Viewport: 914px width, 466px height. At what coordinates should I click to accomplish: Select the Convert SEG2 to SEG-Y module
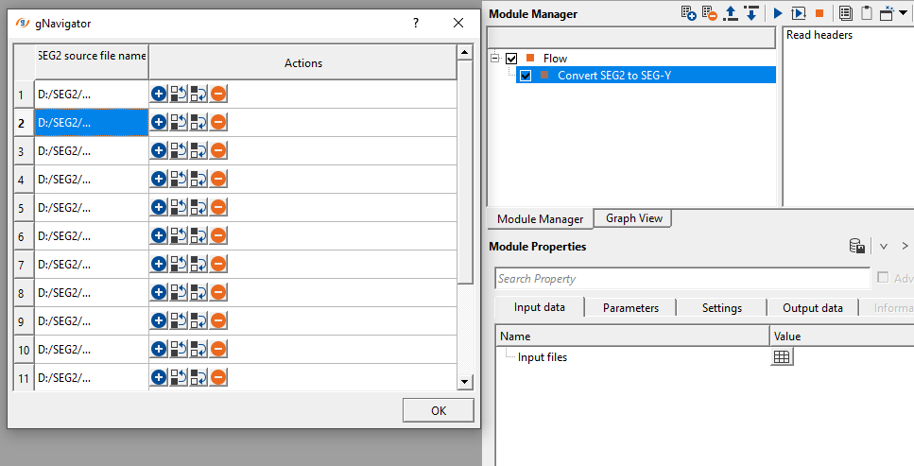tap(614, 76)
